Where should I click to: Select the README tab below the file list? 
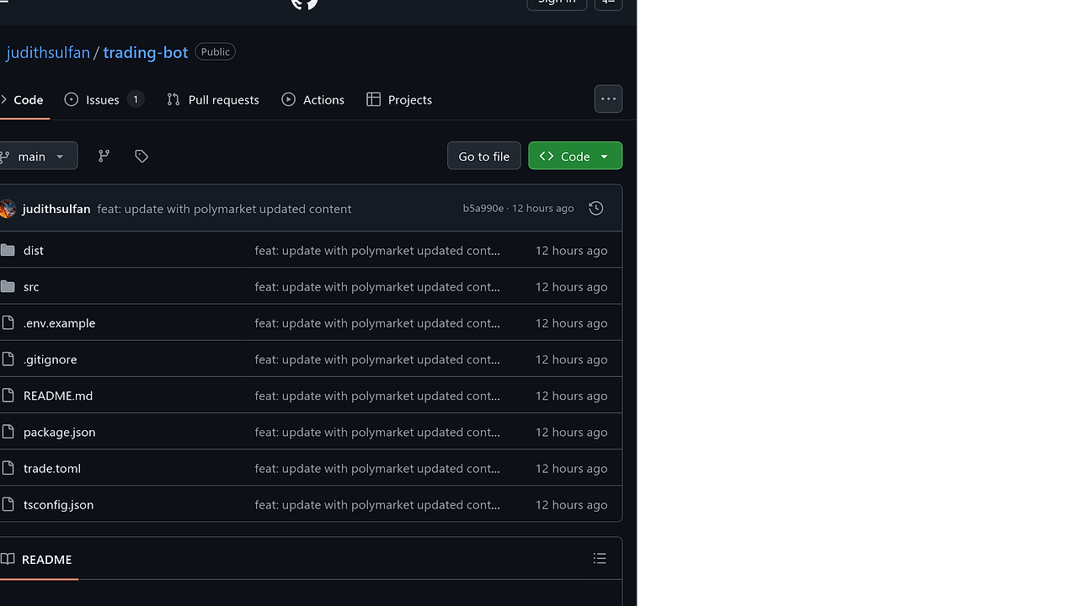click(x=38, y=559)
